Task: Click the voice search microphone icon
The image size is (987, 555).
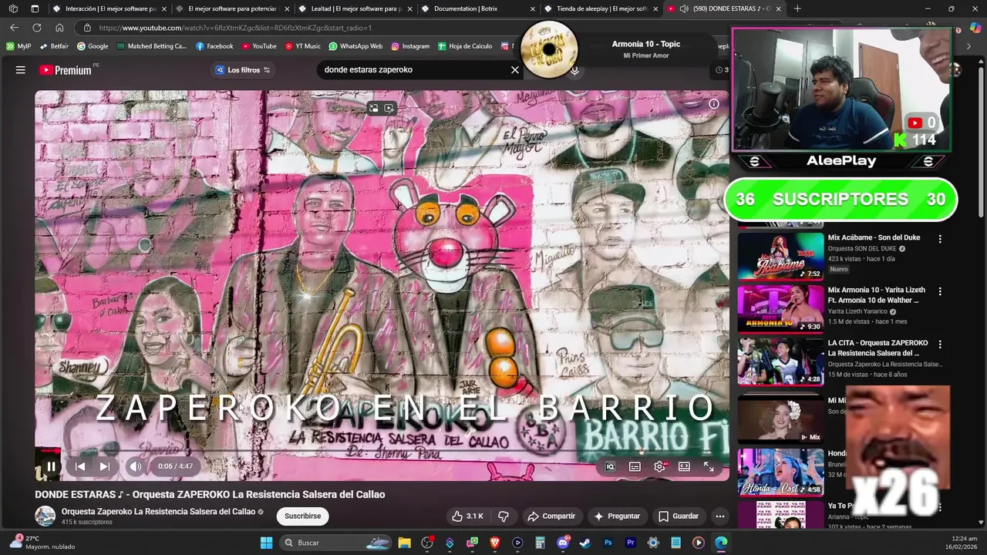Action: [x=574, y=70]
